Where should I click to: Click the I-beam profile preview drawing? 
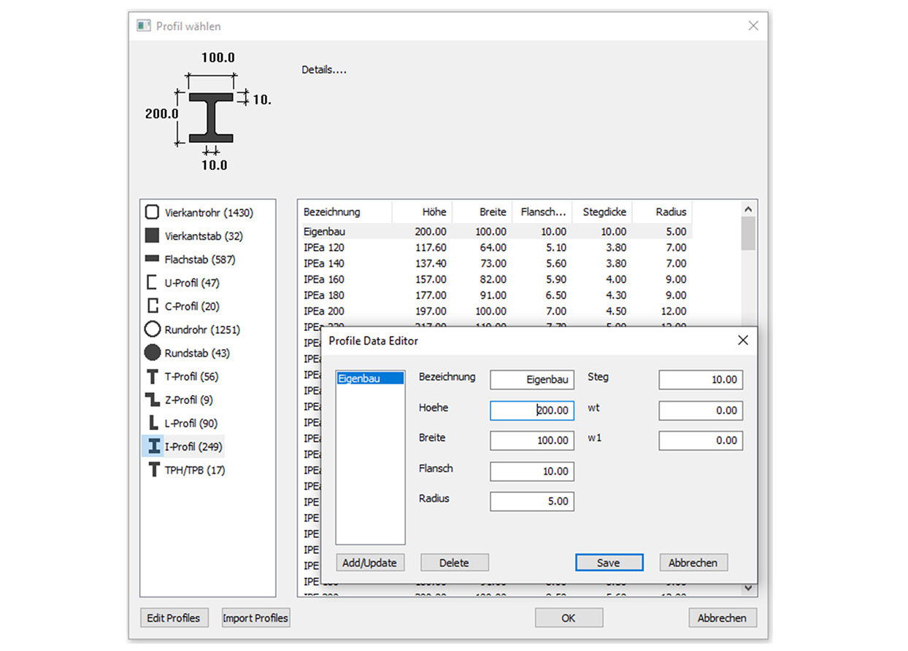(211, 117)
